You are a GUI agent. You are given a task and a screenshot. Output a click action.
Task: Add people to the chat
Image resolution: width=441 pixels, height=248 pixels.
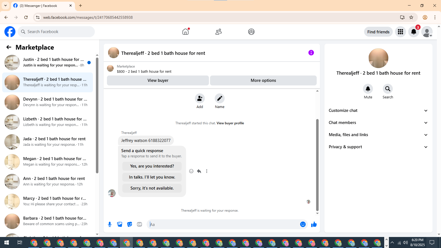[x=200, y=98]
